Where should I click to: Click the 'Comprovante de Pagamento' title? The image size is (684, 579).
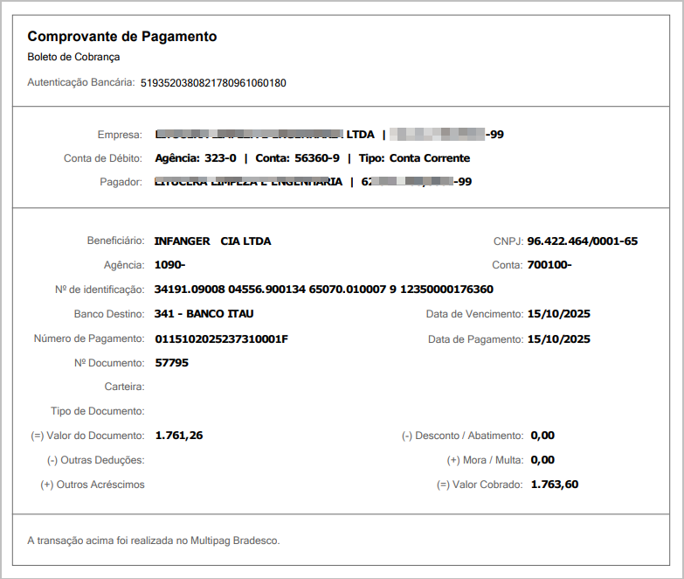click(x=122, y=37)
